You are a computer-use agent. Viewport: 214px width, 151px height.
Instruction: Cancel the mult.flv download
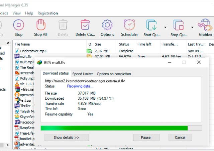[180, 138]
